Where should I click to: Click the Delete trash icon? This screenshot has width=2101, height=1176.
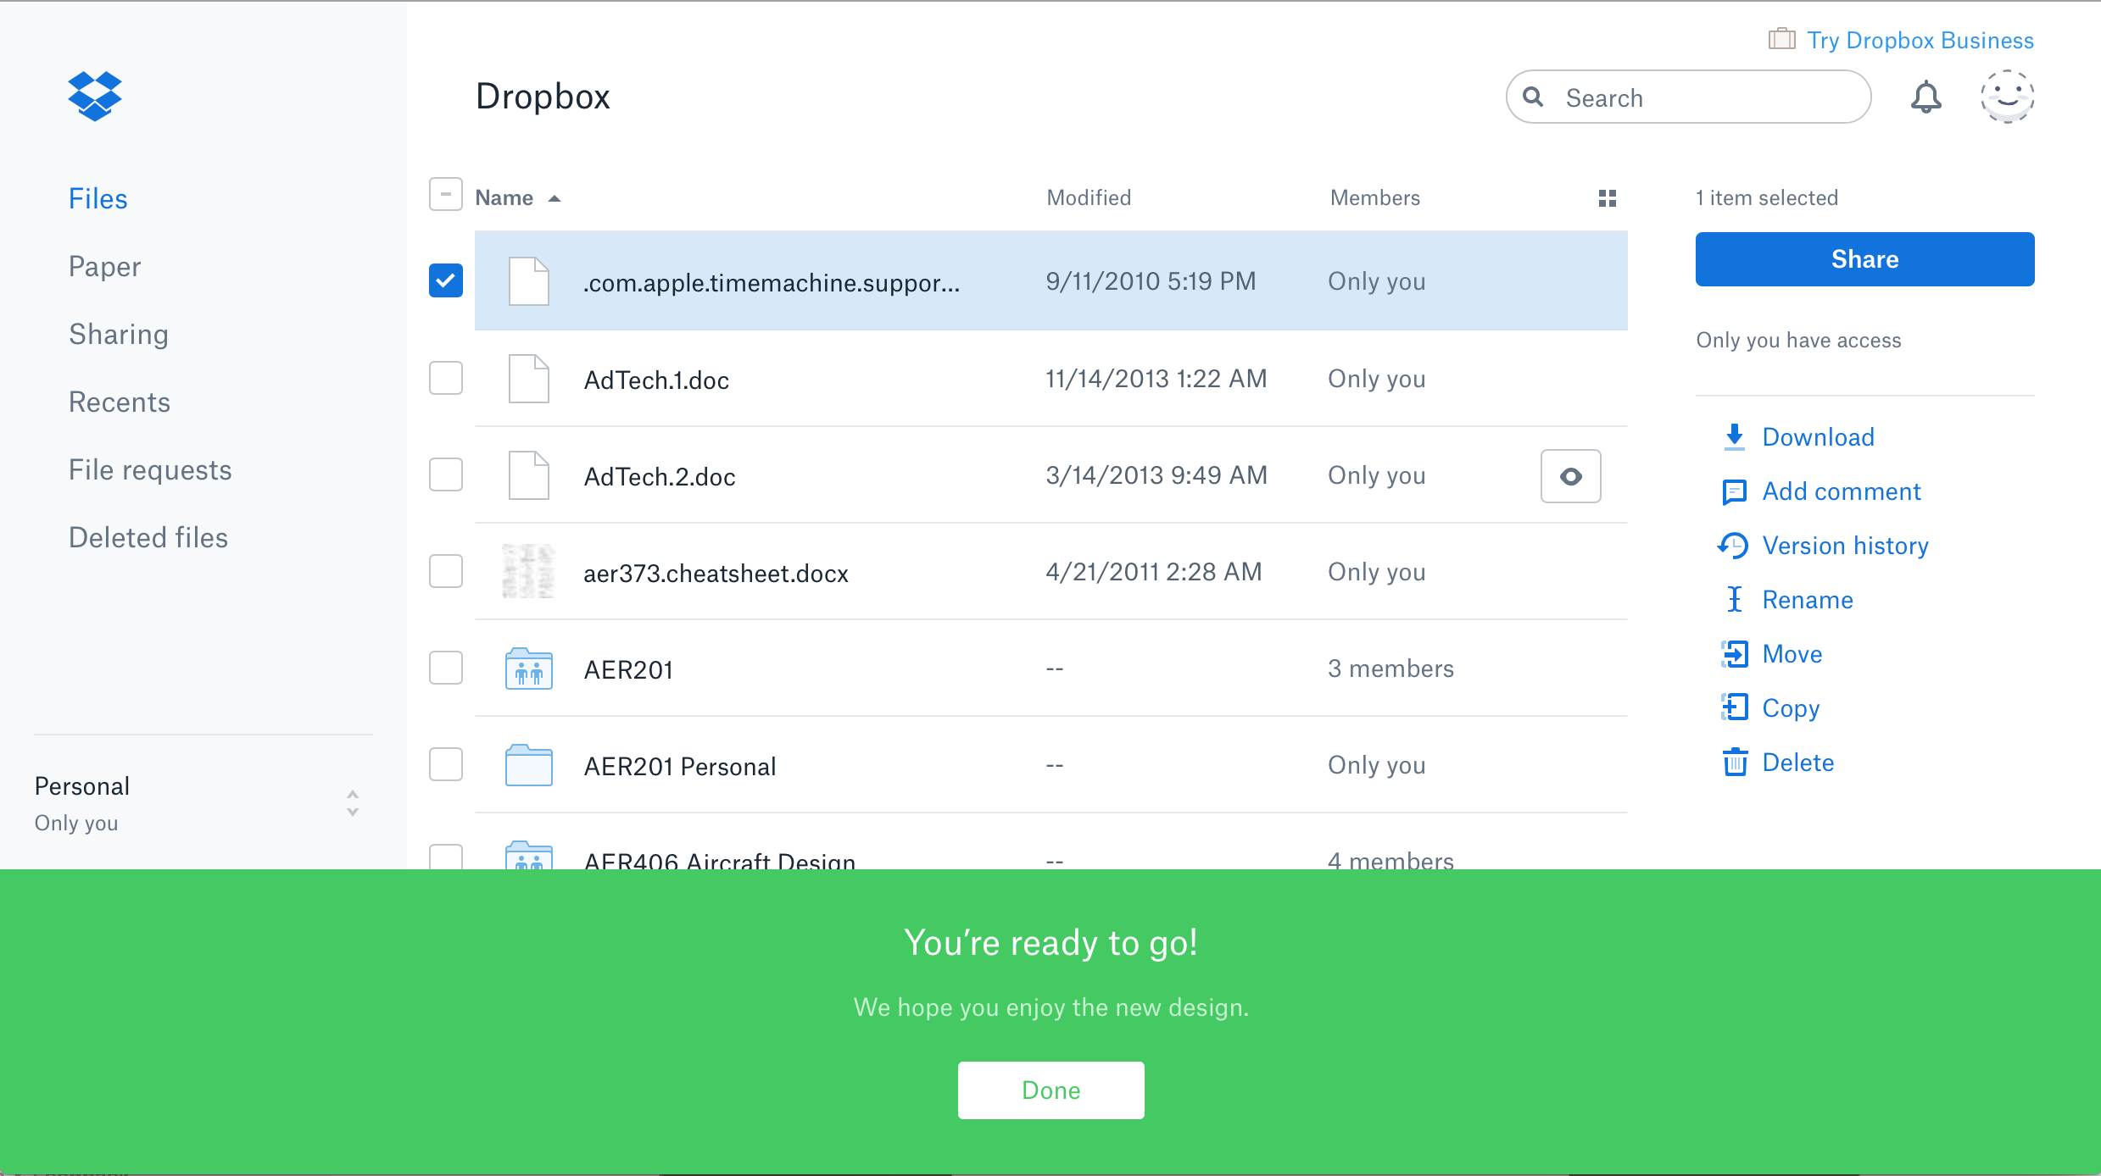[1735, 762]
